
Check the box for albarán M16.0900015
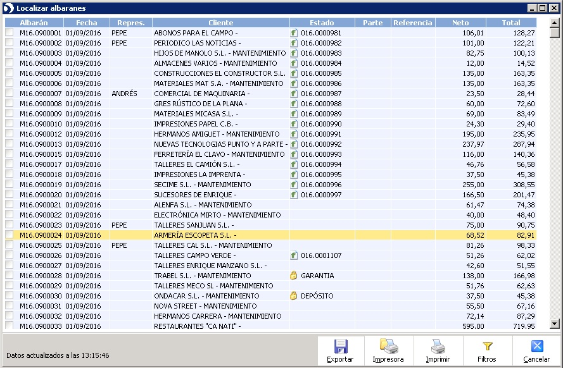pyautogui.click(x=9, y=154)
